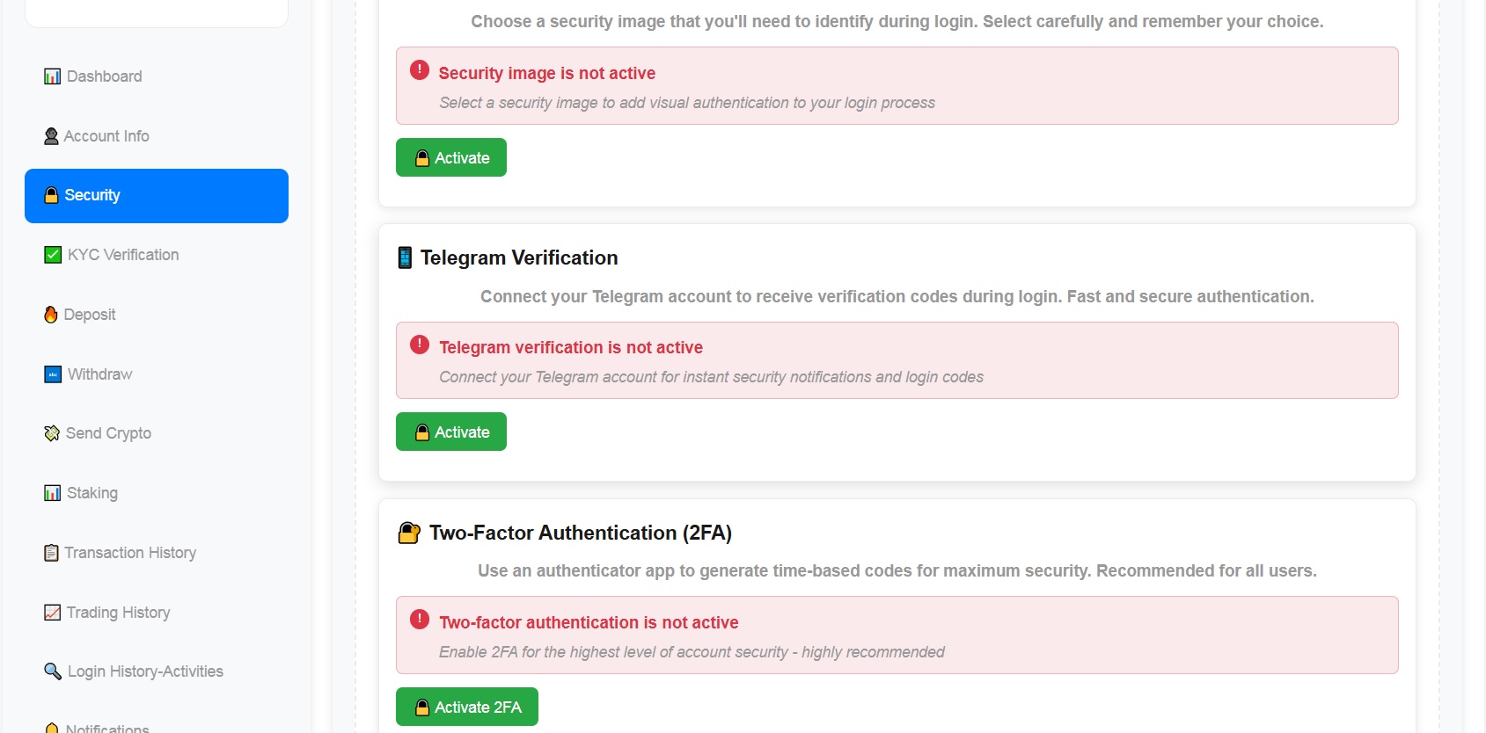Click the Two-factor authentication warning icon
The width and height of the screenshot is (1486, 733).
(x=420, y=620)
